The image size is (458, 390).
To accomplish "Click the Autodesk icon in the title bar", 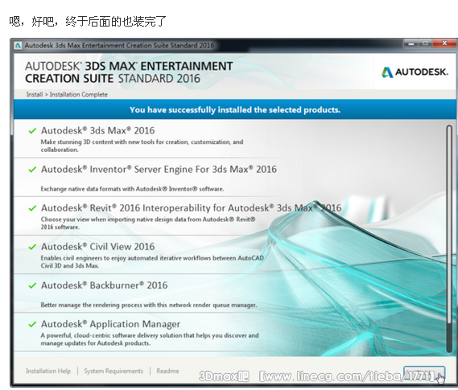I will [x=18, y=46].
